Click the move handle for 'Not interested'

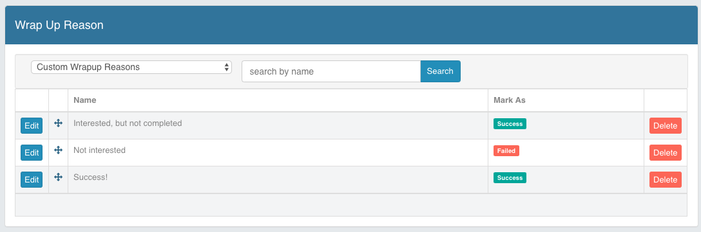click(x=58, y=150)
